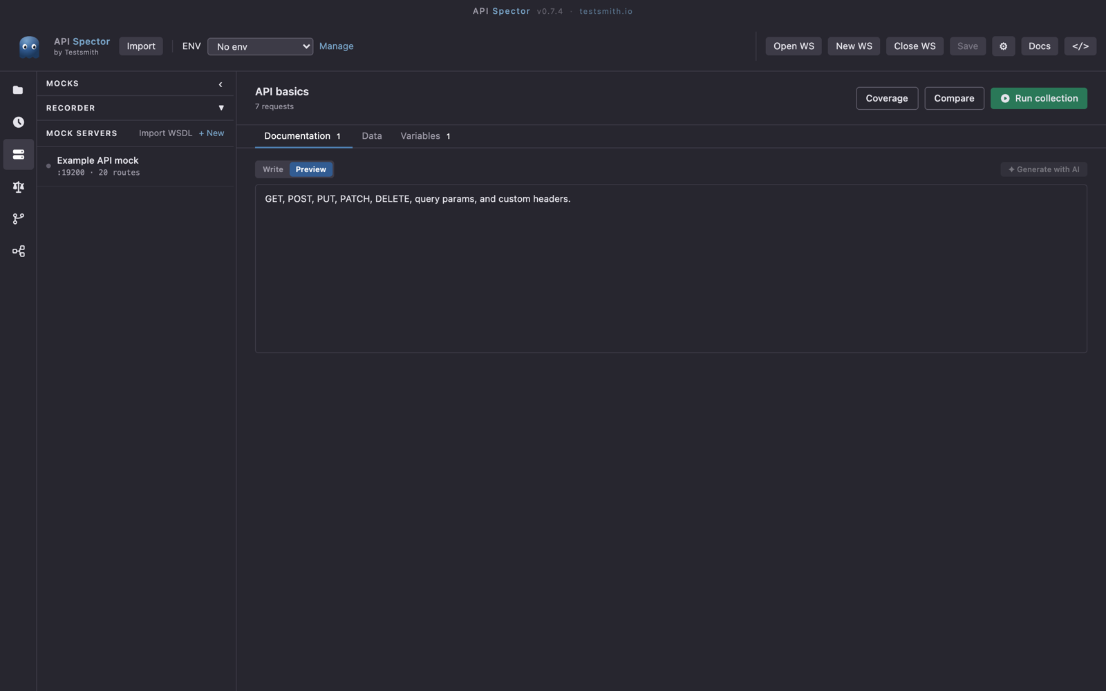
Task: Open the Contracts scale sidebar icon
Action: coord(18,187)
